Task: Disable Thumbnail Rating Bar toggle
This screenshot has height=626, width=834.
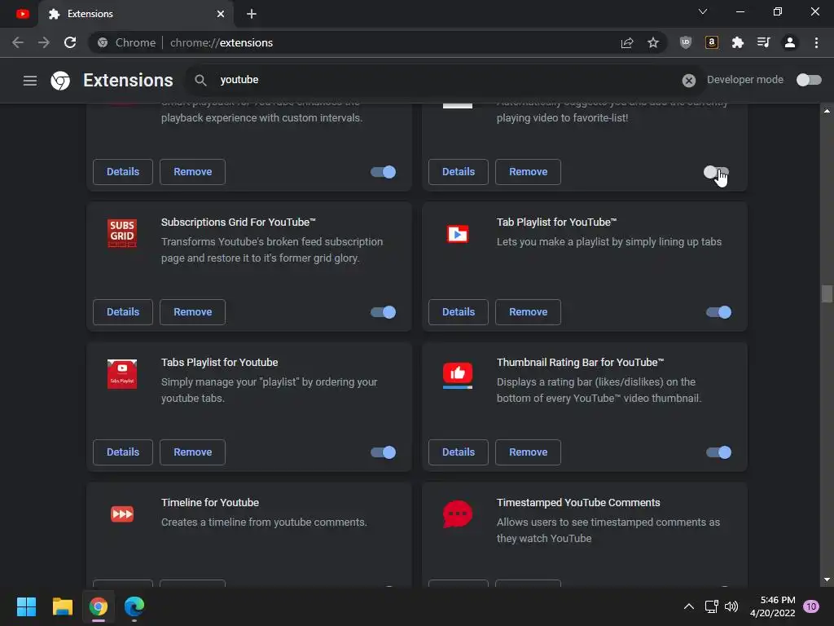Action: [718, 452]
